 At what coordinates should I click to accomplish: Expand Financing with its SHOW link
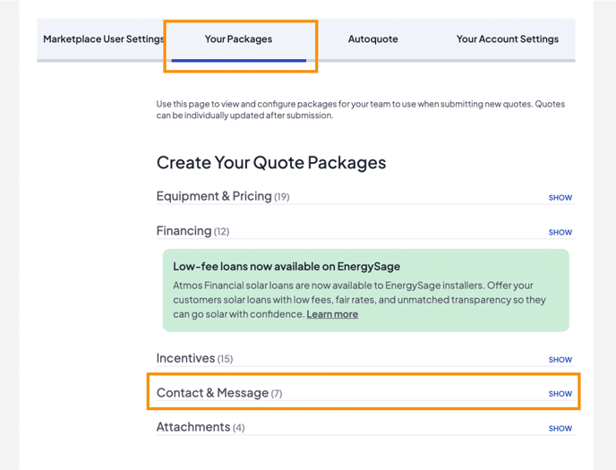(560, 232)
